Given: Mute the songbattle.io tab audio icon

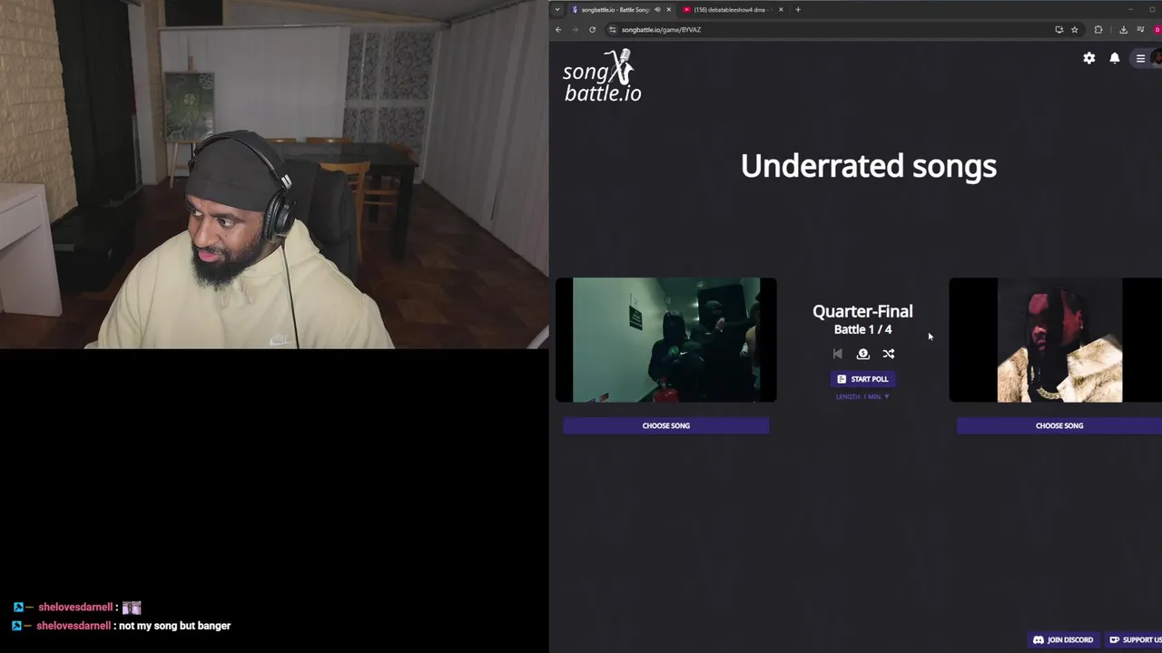Looking at the screenshot, I should pos(657,10).
